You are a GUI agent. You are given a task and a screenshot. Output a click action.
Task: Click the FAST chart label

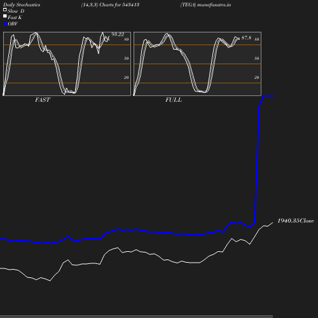click(x=43, y=100)
